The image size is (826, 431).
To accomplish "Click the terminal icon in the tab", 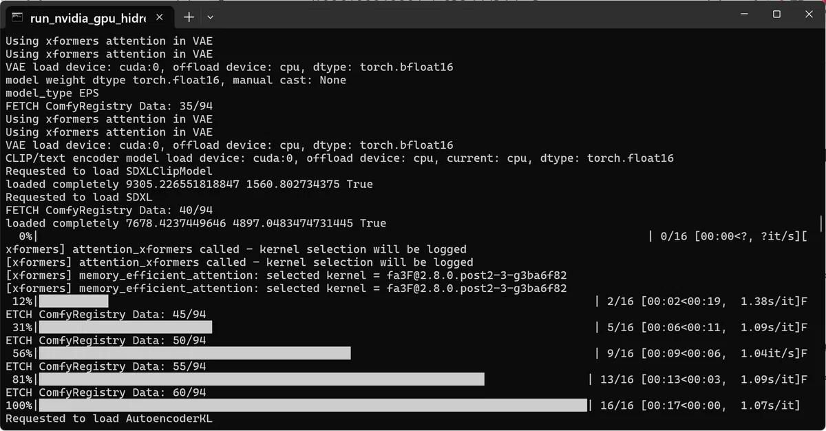I will (x=18, y=17).
